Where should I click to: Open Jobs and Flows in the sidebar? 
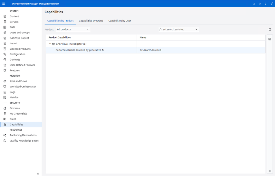(18, 81)
